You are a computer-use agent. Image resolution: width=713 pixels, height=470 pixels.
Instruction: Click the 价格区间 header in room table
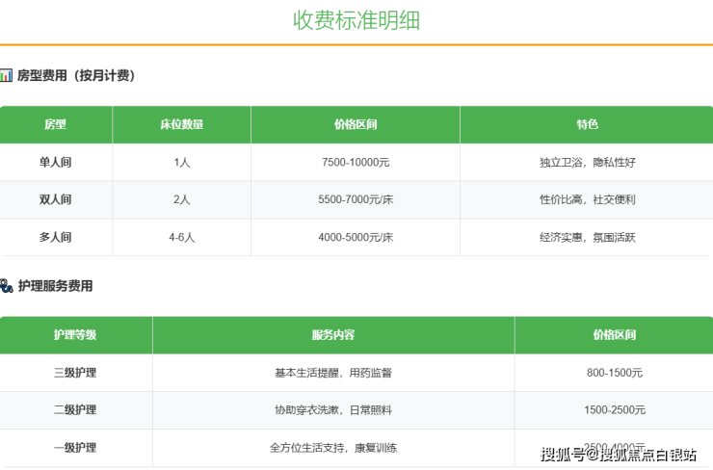[356, 124]
